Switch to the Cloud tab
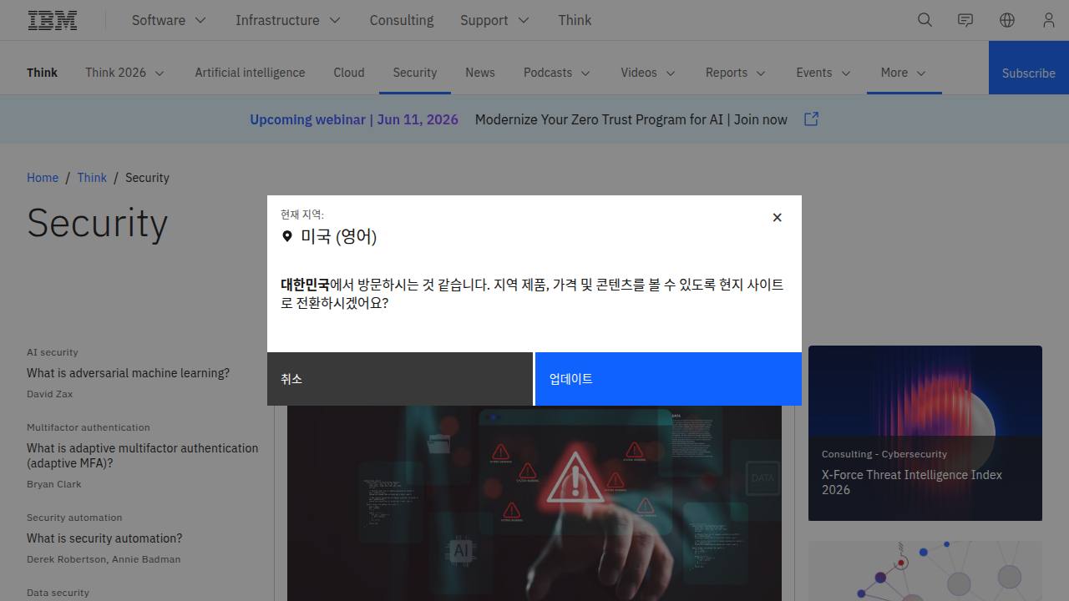This screenshot has width=1069, height=601. click(349, 73)
